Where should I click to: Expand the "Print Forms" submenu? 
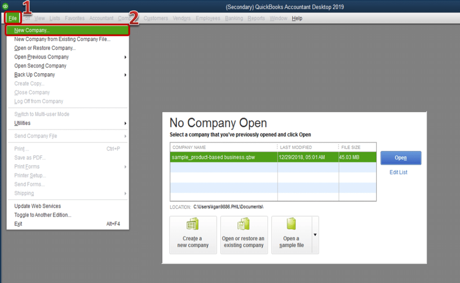(x=125, y=166)
